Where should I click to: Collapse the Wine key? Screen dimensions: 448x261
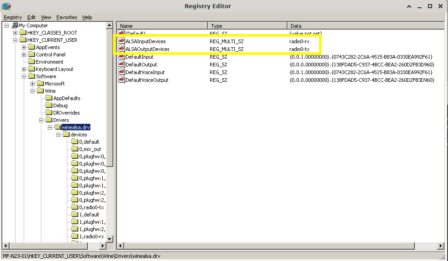pos(33,91)
